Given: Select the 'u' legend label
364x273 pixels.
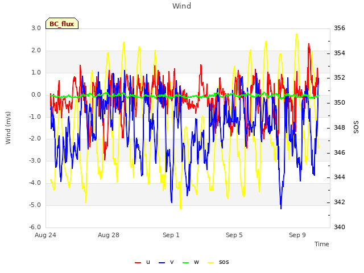Looking at the screenshot, I should coord(148,262).
